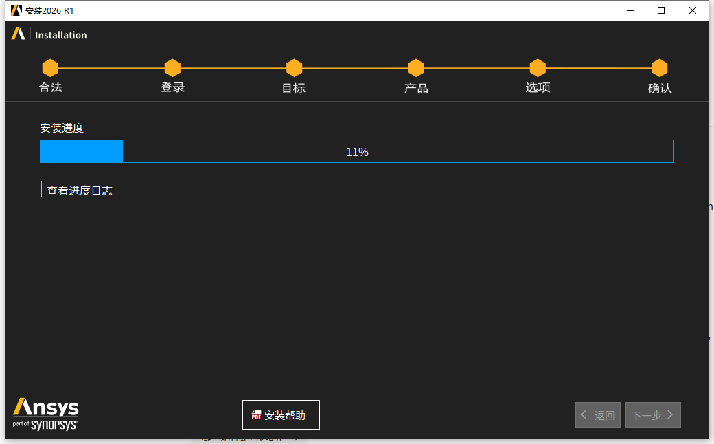Click the 登录 step hexagon icon
This screenshot has height=444, width=714.
172,67
